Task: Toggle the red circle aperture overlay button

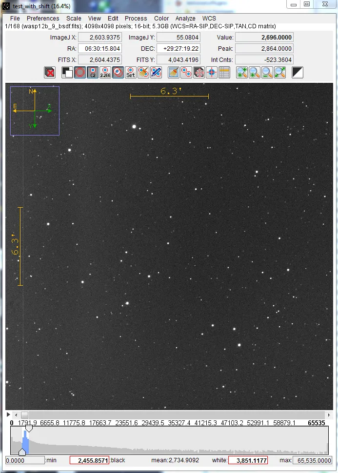Action: tap(80, 73)
